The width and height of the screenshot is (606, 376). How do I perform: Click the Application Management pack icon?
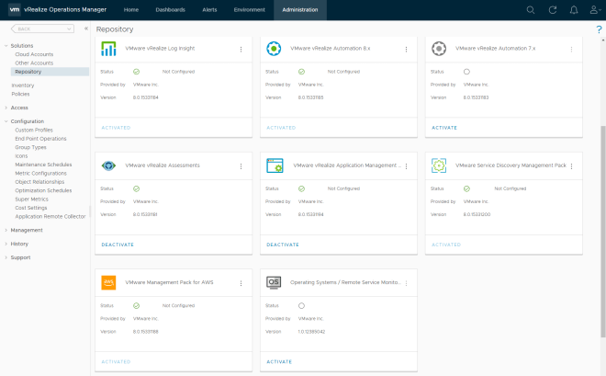click(x=275, y=165)
